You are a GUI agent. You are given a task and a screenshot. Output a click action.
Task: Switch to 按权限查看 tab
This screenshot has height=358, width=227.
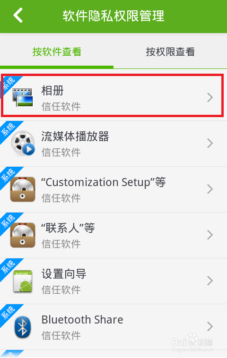170,52
